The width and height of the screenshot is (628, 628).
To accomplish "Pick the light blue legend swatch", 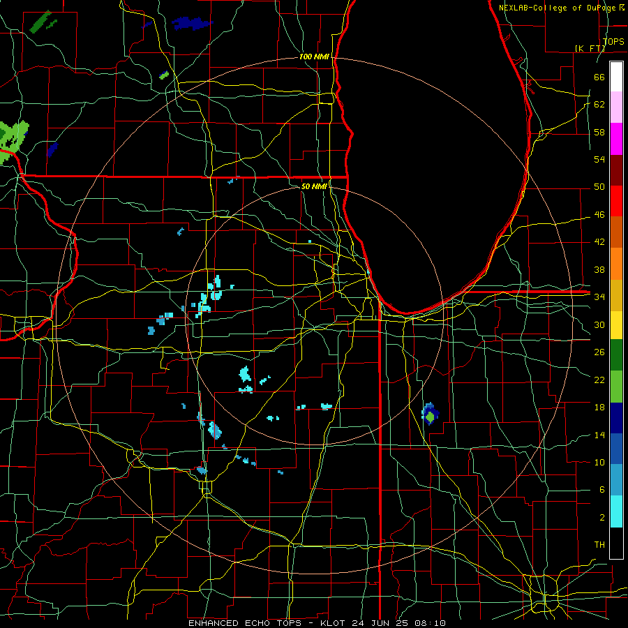I will (616, 479).
